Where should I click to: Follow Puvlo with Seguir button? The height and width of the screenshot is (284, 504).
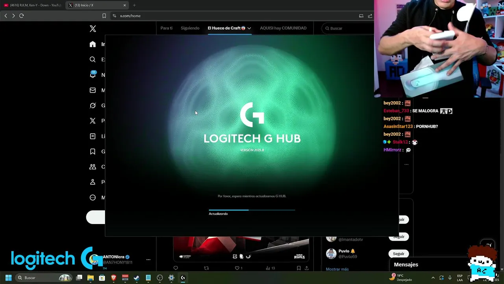click(x=398, y=254)
